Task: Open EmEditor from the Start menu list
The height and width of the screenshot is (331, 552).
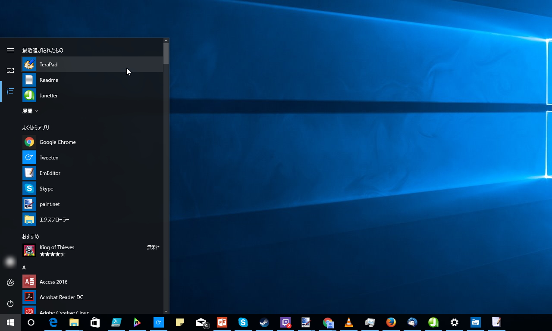Action: coord(92,173)
